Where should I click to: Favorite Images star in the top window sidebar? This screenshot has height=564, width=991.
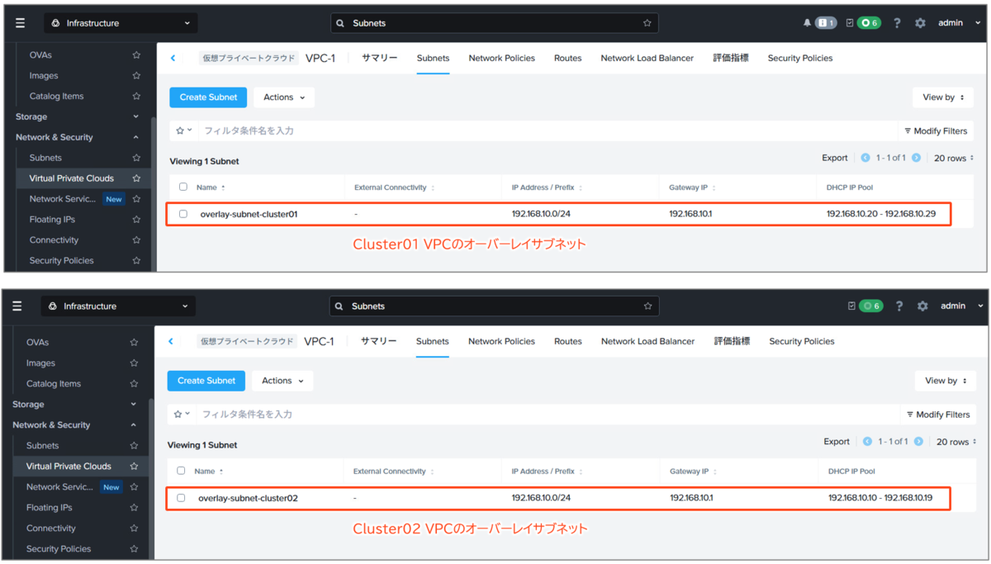tap(136, 76)
